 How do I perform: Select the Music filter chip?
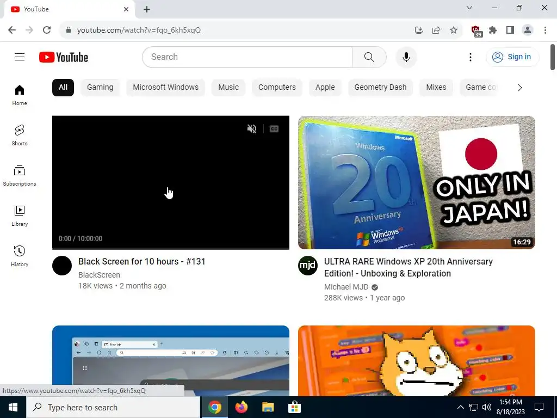click(x=228, y=88)
